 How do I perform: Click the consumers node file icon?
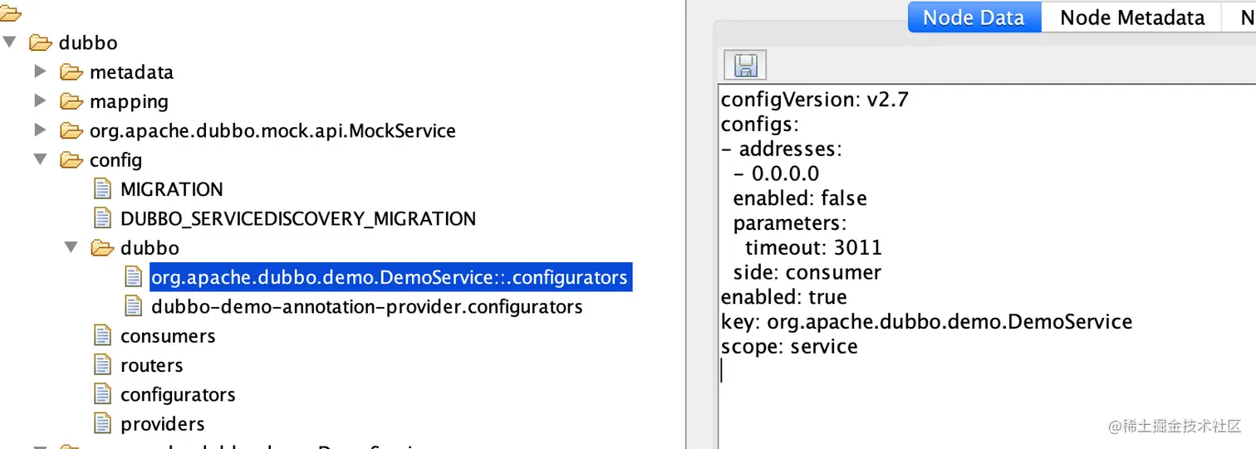(x=102, y=336)
